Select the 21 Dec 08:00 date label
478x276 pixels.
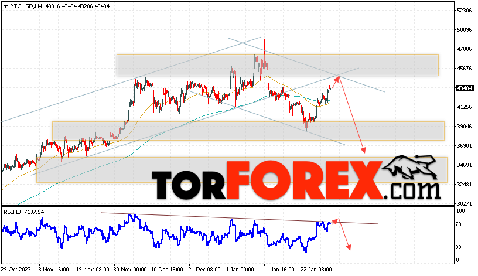coord(204,270)
